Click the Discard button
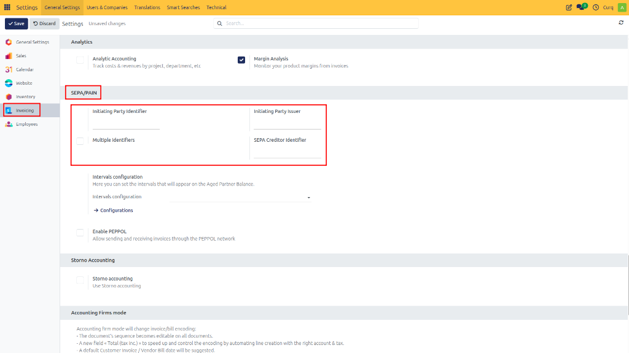629x353 pixels. [44, 24]
